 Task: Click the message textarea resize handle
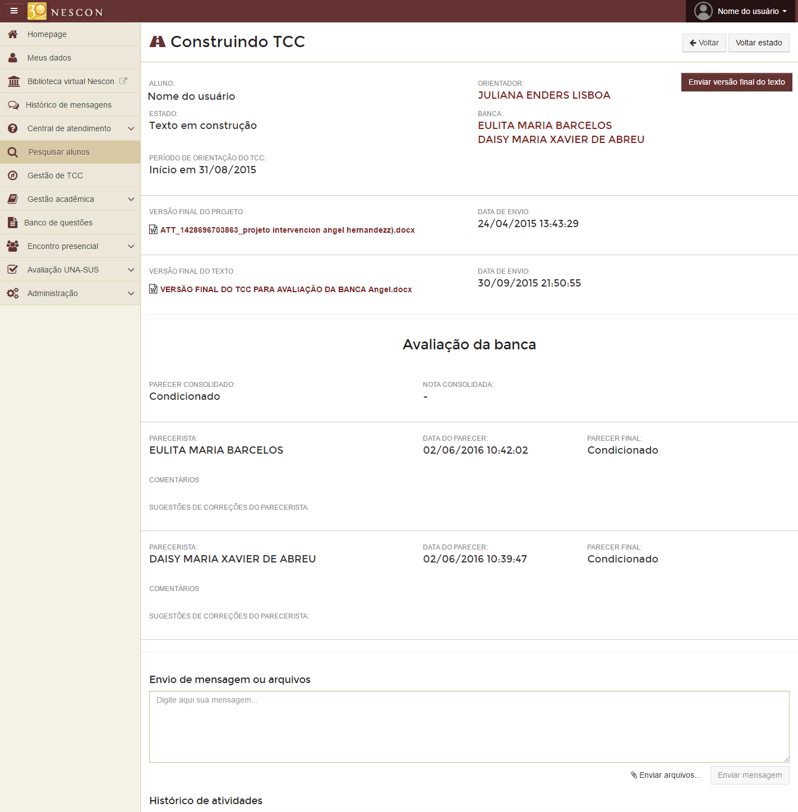point(786,759)
